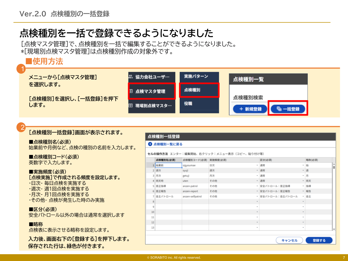
Task: Click the orange step 1 circle badge
Action: [x=22, y=68]
